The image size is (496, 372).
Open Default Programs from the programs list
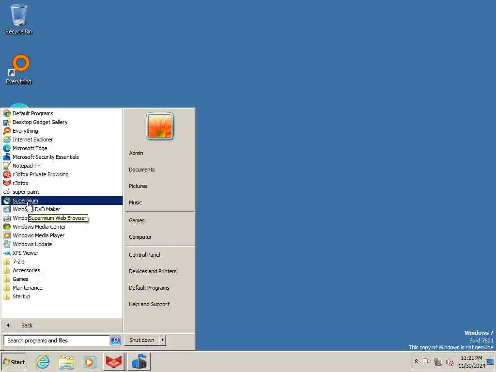pos(62,113)
